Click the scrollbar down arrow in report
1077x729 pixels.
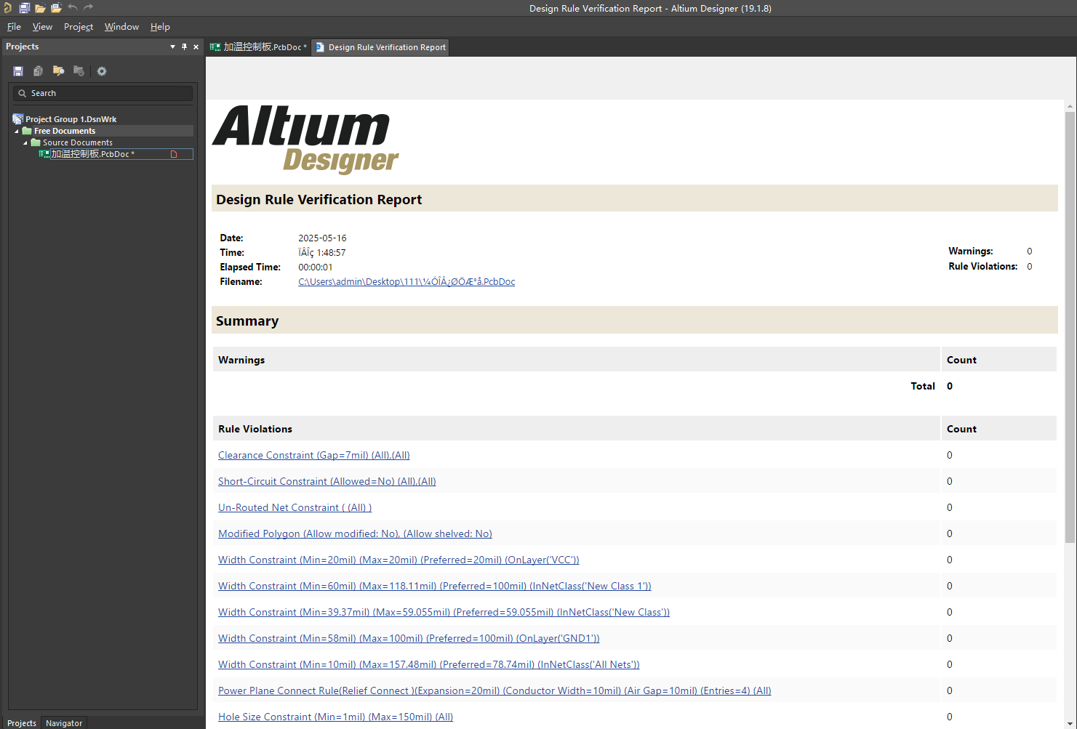tap(1070, 724)
